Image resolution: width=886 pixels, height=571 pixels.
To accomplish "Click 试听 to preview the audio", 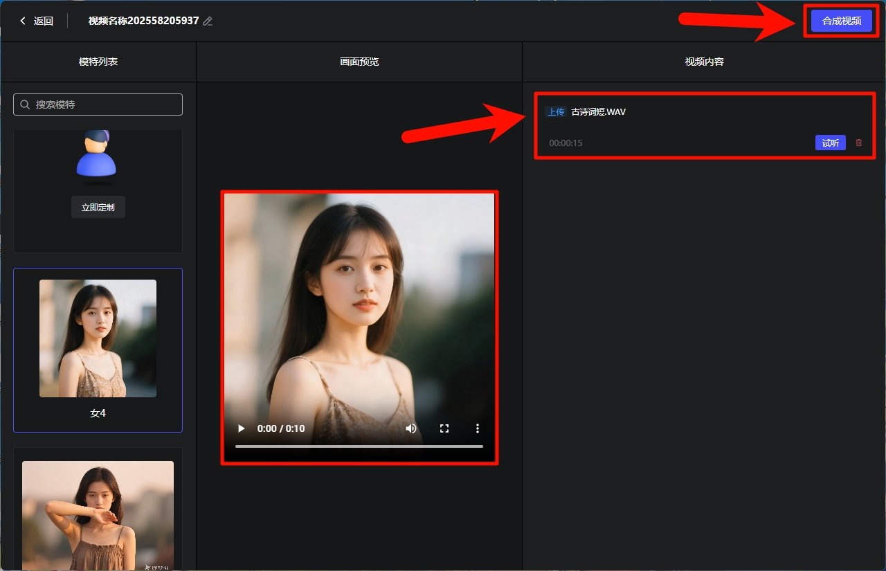I will click(830, 143).
